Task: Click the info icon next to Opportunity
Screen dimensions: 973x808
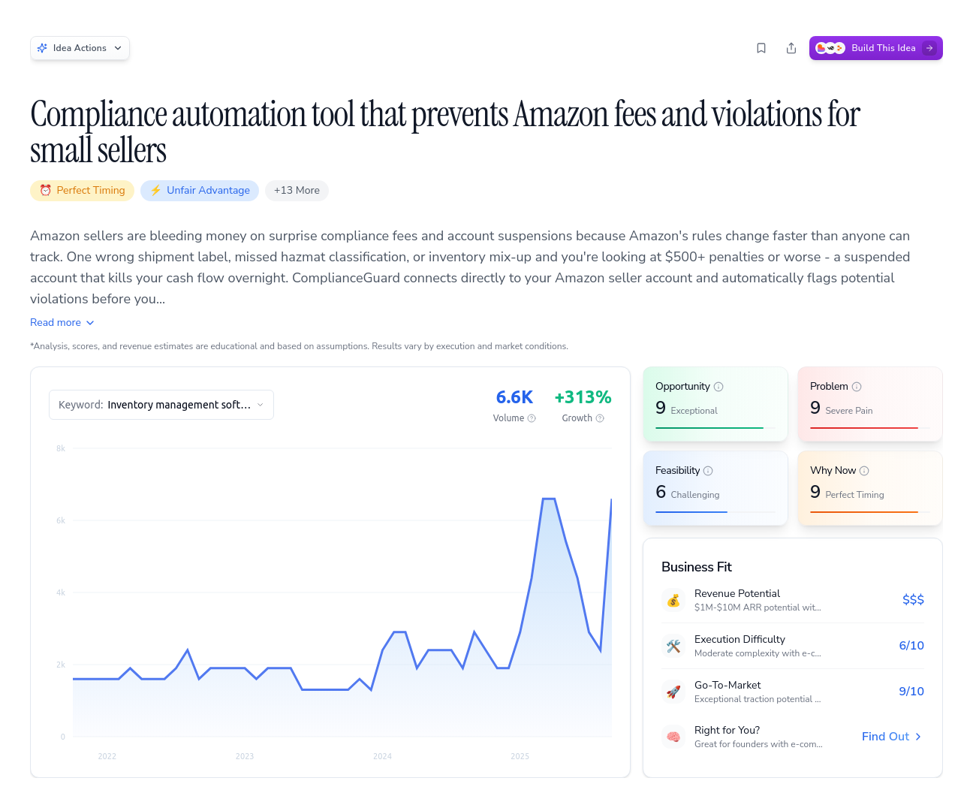Action: pos(718,386)
